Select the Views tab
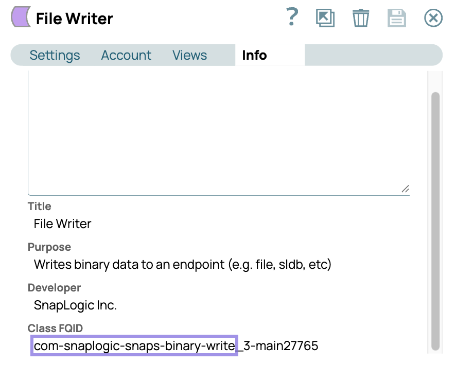 tap(189, 55)
